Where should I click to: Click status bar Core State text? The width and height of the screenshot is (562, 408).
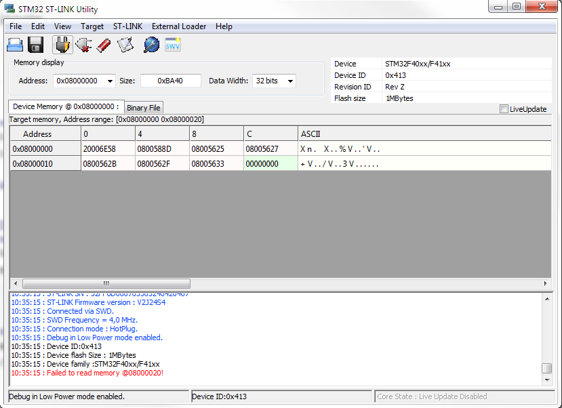point(432,396)
